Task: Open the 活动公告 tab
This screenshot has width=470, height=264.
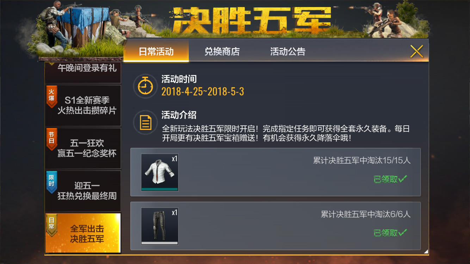Action: [x=287, y=51]
